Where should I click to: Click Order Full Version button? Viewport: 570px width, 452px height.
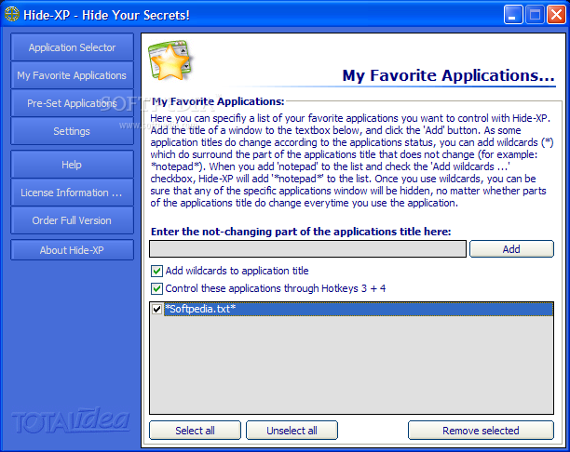pyautogui.click(x=72, y=220)
